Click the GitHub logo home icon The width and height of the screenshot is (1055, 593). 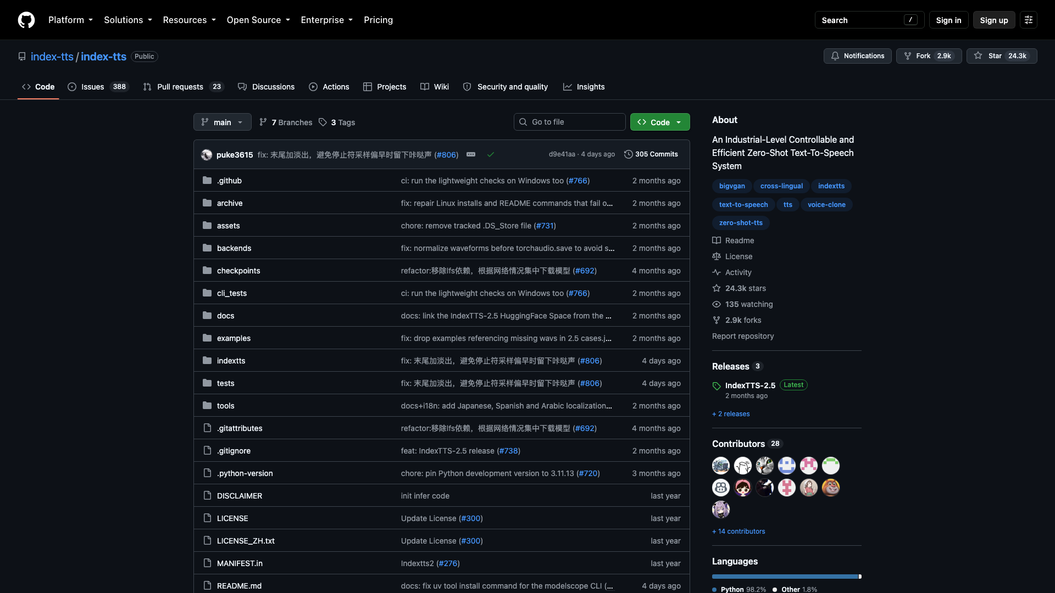click(x=26, y=20)
